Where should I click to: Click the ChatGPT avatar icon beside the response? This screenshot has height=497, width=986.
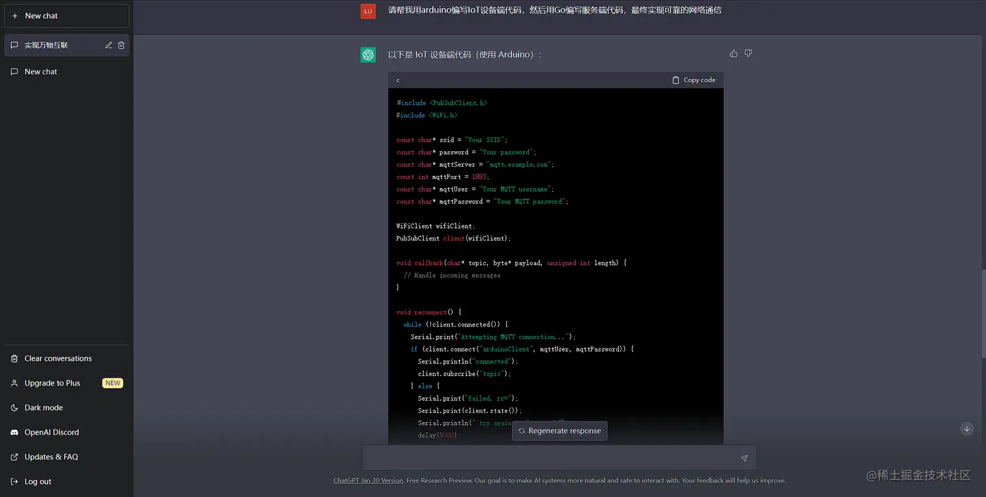[368, 55]
